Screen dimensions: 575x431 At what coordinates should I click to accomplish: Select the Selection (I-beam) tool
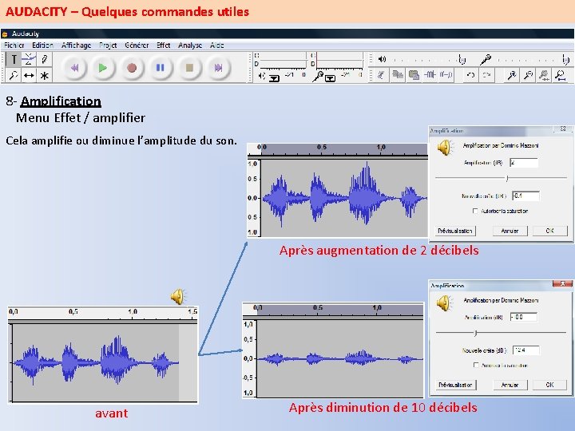click(14, 59)
